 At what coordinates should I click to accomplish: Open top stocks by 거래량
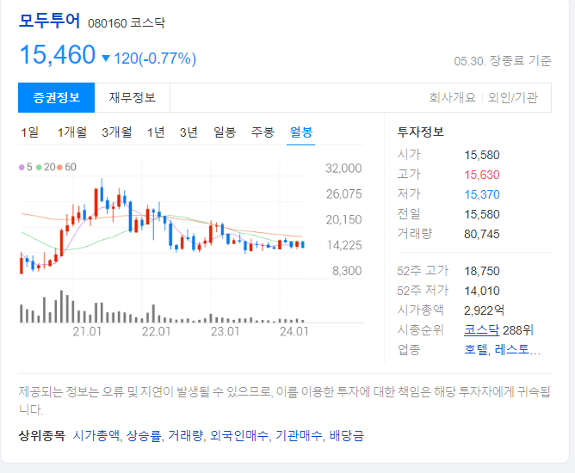click(x=185, y=436)
